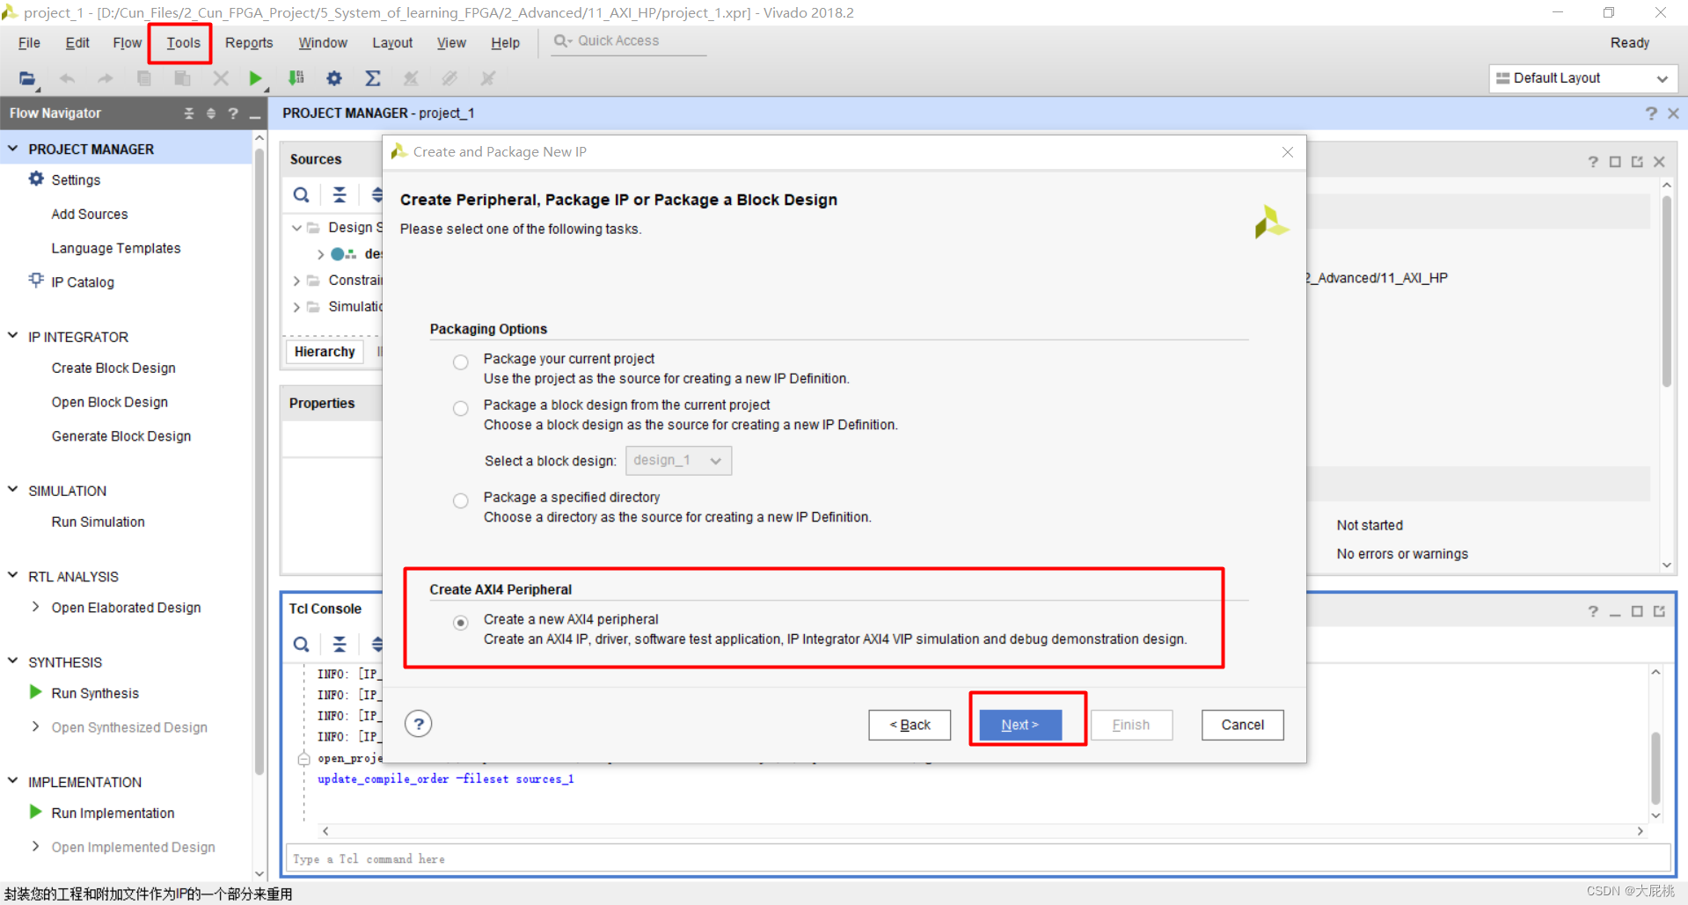Image resolution: width=1688 pixels, height=905 pixels.
Task: Open Project Manager help question mark
Action: 1651,113
